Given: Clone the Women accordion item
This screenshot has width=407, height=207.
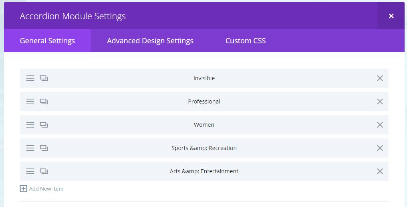Looking at the screenshot, I should [44, 125].
